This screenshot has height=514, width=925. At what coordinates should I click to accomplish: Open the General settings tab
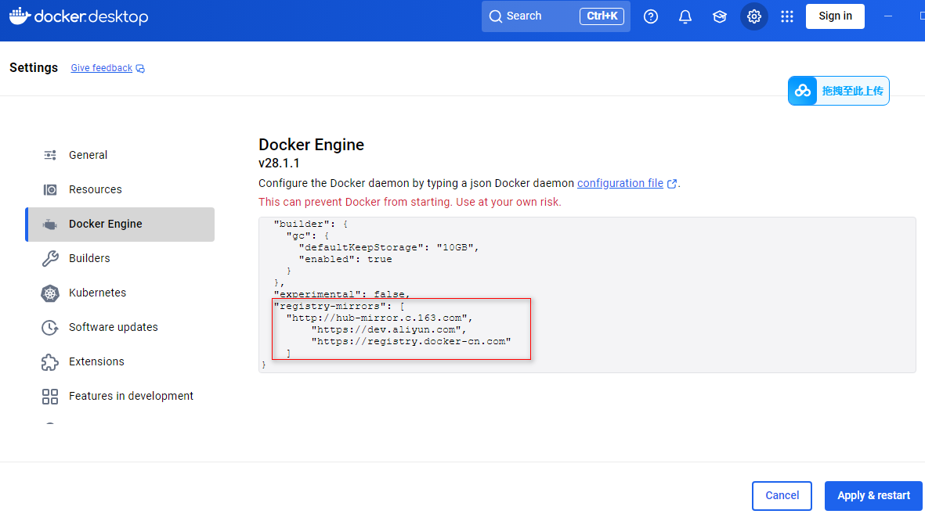coord(121,155)
